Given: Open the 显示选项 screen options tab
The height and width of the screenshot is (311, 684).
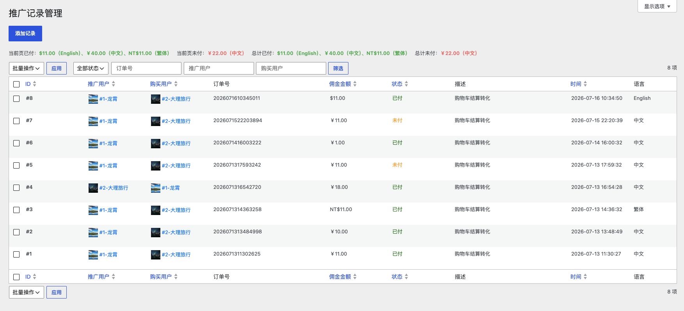Looking at the screenshot, I should [657, 6].
